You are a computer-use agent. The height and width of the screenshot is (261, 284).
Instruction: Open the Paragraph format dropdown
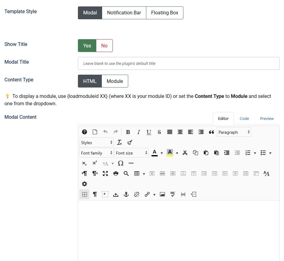coord(234,132)
